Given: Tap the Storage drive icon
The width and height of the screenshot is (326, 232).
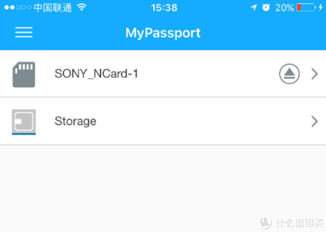Looking at the screenshot, I should (24, 122).
